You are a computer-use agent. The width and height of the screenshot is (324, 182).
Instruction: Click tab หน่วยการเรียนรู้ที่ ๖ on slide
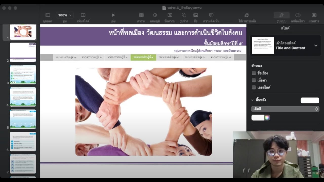(195, 57)
